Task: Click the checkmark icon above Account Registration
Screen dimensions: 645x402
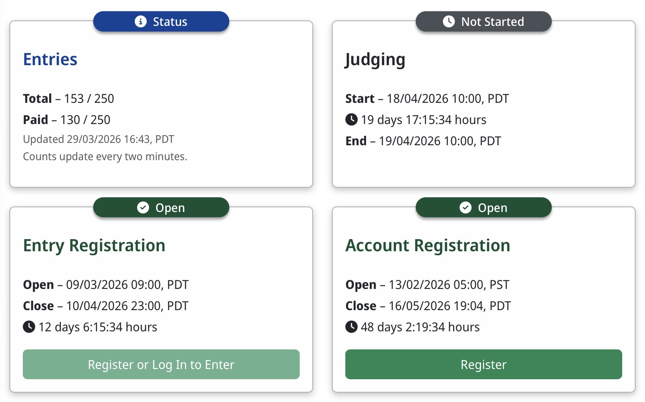Action: click(465, 207)
